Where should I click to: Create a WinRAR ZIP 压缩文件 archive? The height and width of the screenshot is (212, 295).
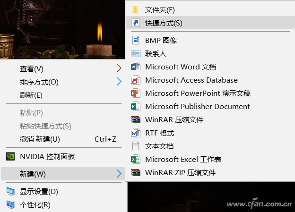click(x=210, y=172)
